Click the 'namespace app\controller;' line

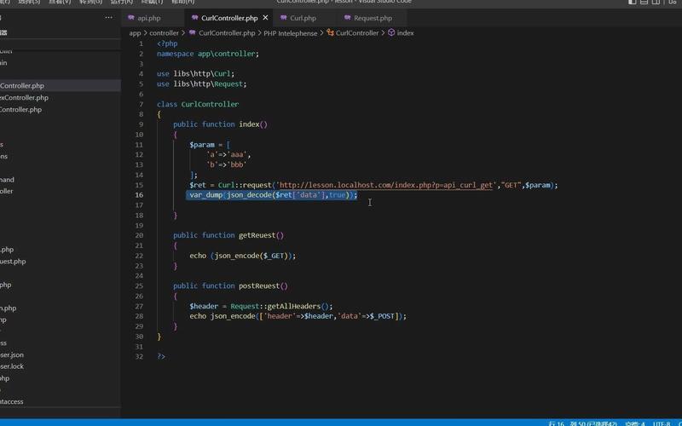[208, 54]
